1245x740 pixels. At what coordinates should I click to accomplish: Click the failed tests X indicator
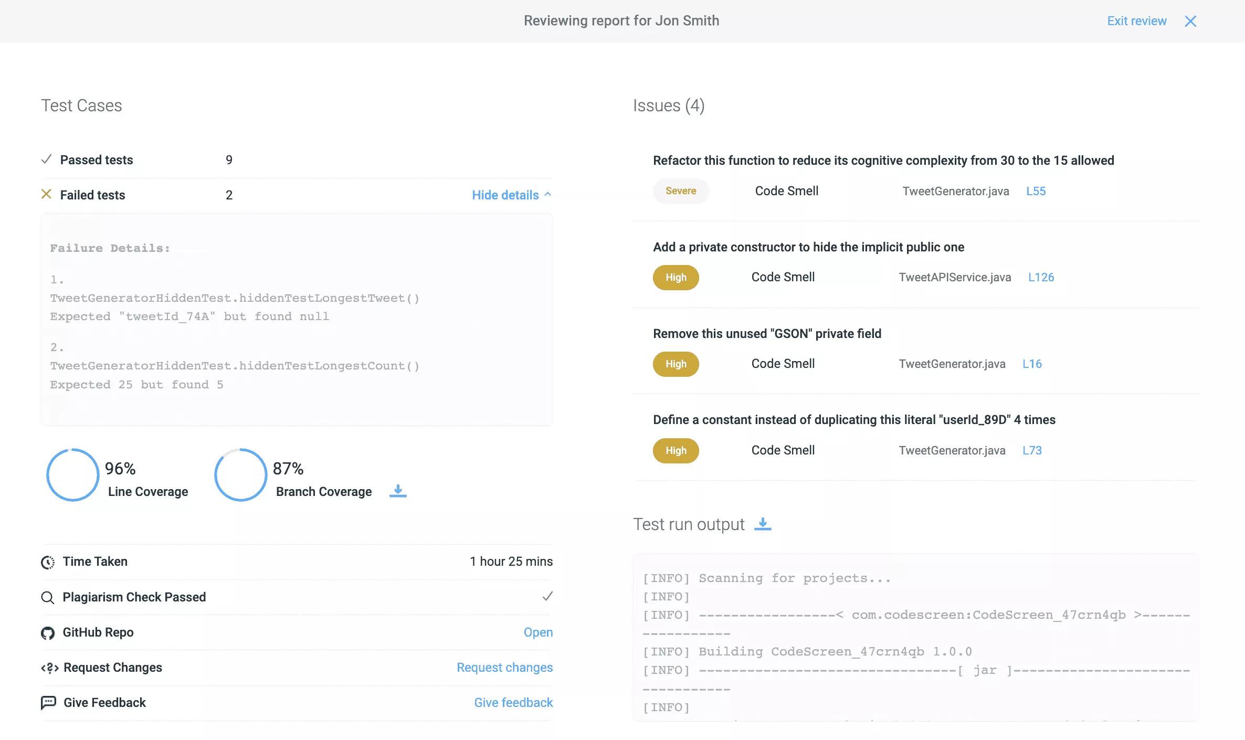pos(46,195)
